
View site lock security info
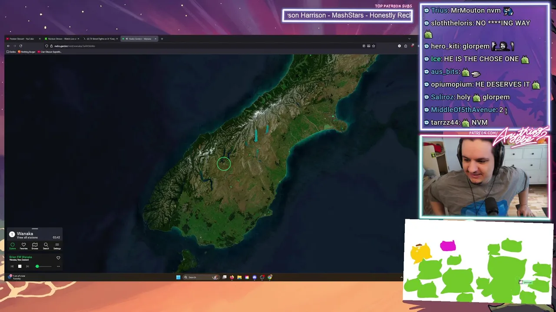coord(51,46)
